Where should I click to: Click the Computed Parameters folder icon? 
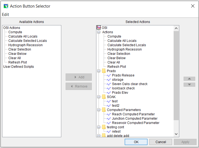tap(104, 110)
